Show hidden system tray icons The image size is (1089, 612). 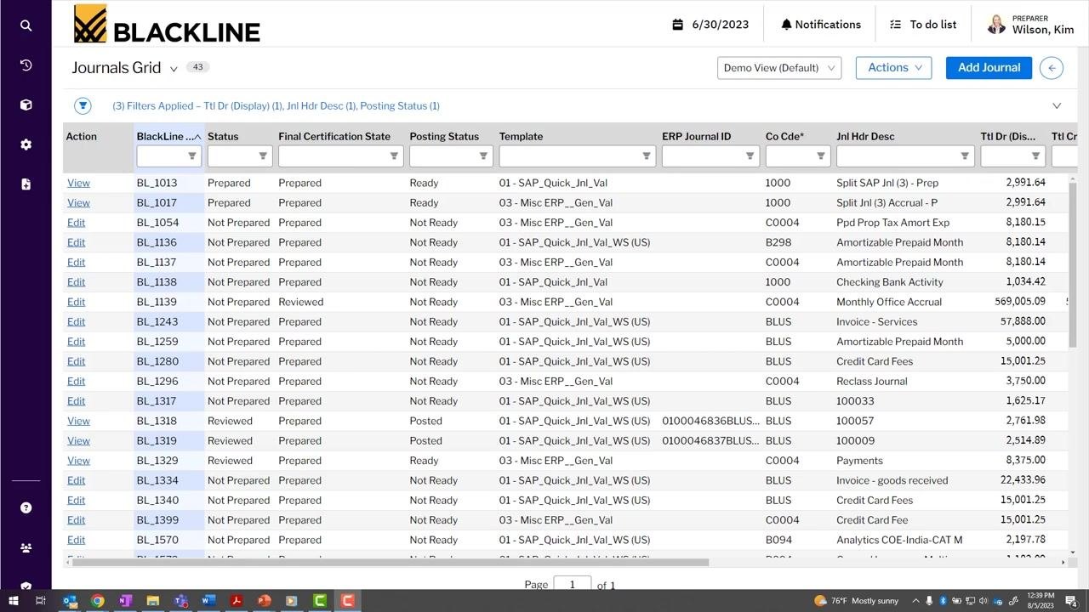915,601
